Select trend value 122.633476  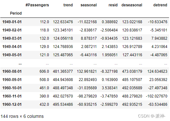pos(63,22)
